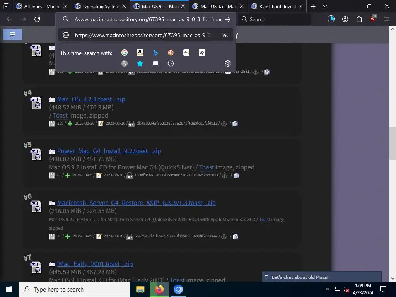396x297 pixels.
Task: Click anchor icon for Mac_OS_9.2.1 entry
Action: (x=224, y=123)
